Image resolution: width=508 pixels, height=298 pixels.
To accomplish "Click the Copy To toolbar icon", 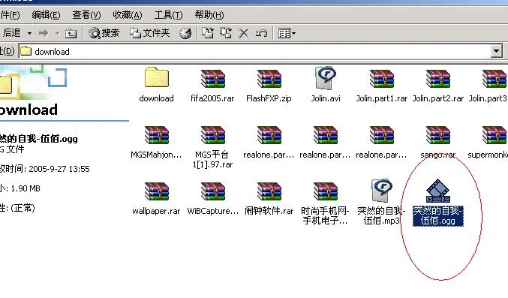I will pos(226,33).
